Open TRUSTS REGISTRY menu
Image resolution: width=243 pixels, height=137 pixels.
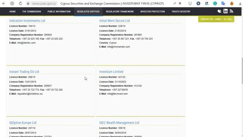pos(181,11)
